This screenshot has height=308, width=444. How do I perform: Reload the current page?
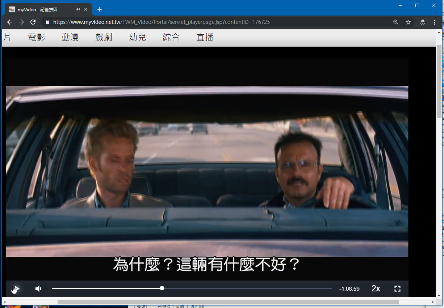33,22
